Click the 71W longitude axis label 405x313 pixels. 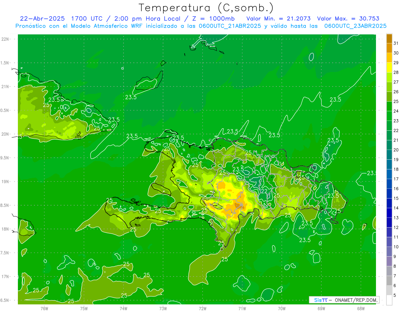242,309
